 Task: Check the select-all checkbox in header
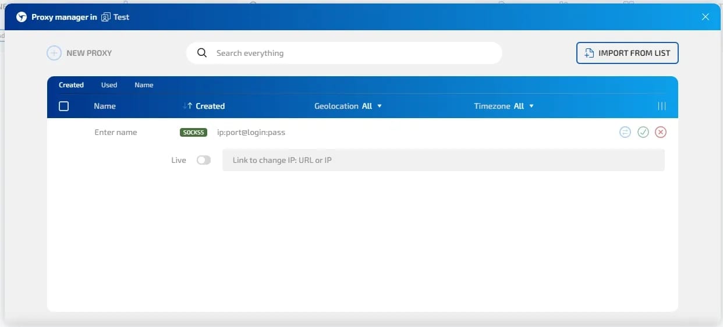click(64, 106)
